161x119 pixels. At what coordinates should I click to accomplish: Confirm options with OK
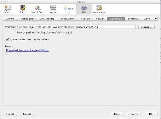[x=151, y=114]
